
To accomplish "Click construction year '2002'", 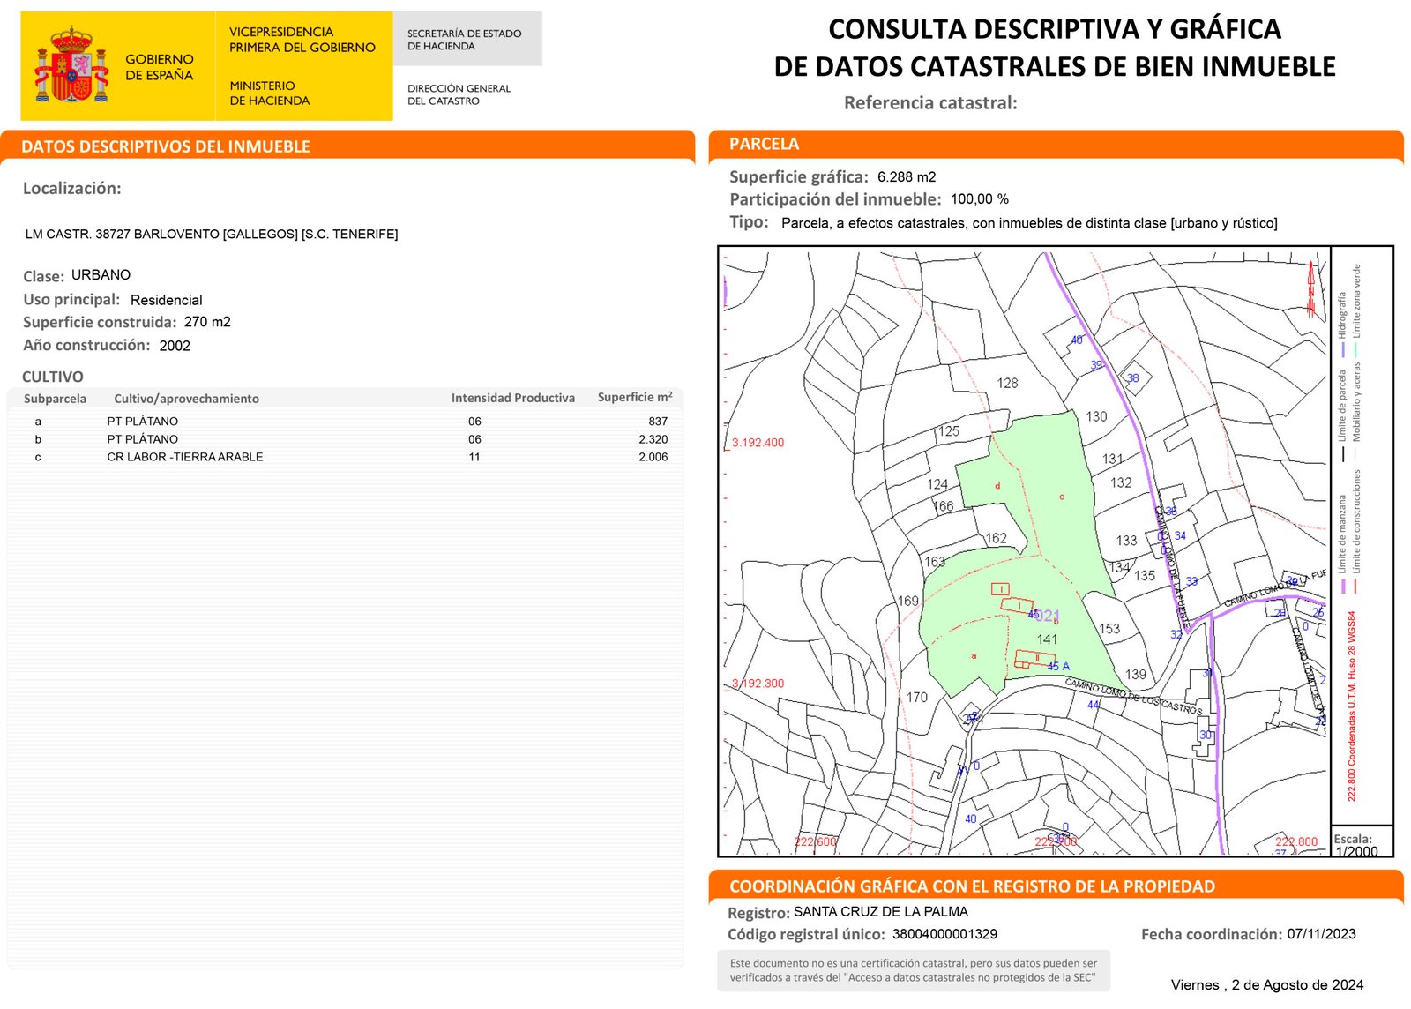I will coord(175,346).
